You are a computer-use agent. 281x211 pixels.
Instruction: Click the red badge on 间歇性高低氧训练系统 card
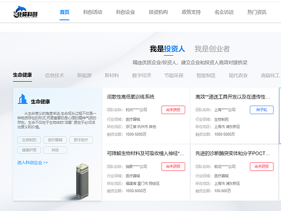click(173, 110)
